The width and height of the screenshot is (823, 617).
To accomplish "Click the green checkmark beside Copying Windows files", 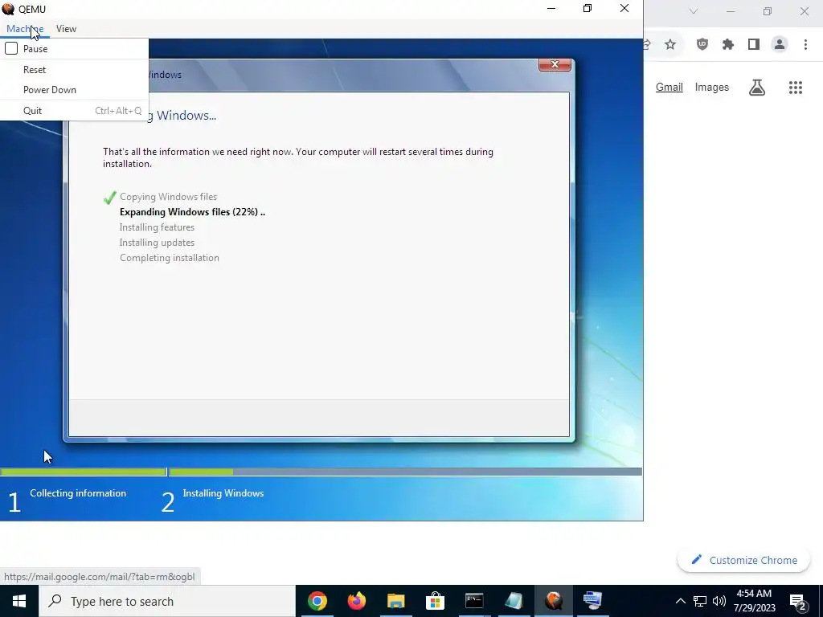I will 109,198.
